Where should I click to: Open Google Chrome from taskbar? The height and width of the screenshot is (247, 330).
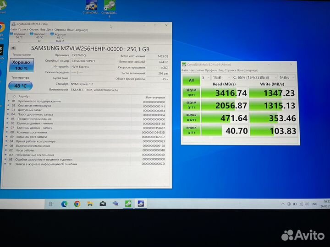click(x=77, y=204)
